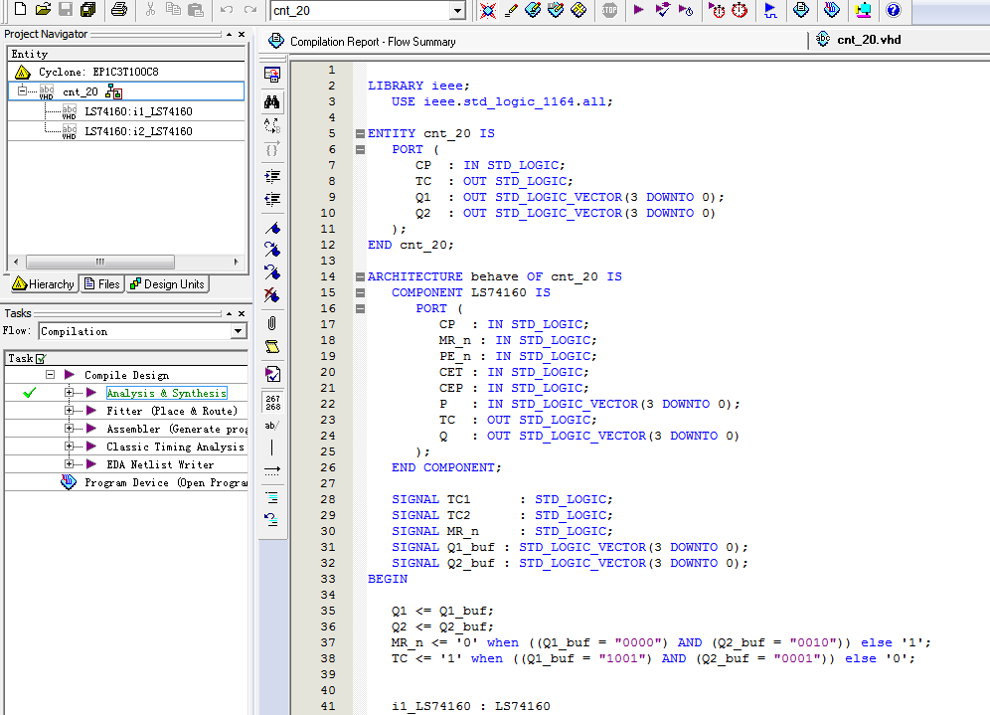
Task: Close the Project Navigator panel
Action: tap(242, 34)
